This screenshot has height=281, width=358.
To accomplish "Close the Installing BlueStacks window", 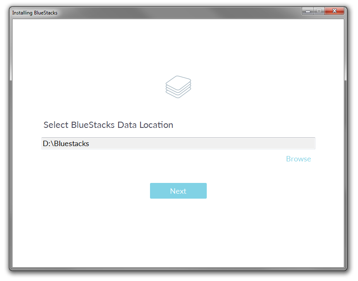I will (x=334, y=11).
